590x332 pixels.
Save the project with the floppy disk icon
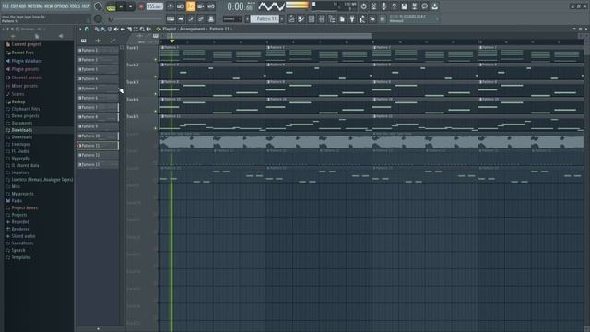point(404,6)
